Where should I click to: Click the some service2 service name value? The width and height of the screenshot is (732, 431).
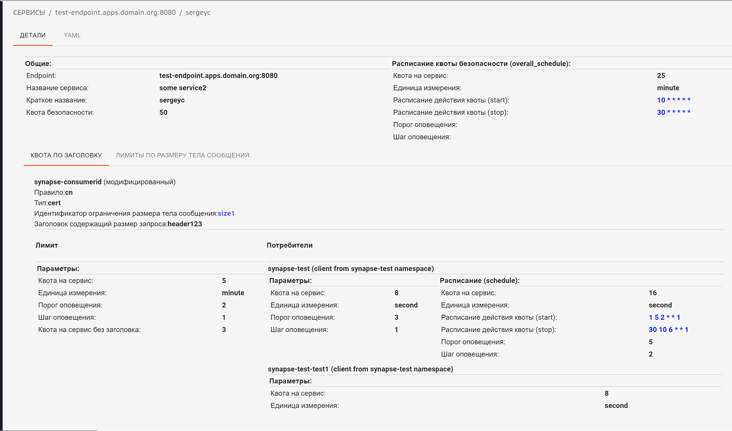point(182,88)
